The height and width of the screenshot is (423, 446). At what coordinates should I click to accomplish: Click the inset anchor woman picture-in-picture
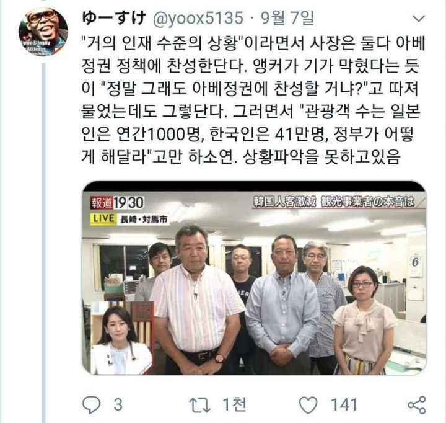(x=122, y=339)
